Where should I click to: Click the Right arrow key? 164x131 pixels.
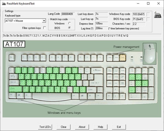click(x=122, y=96)
